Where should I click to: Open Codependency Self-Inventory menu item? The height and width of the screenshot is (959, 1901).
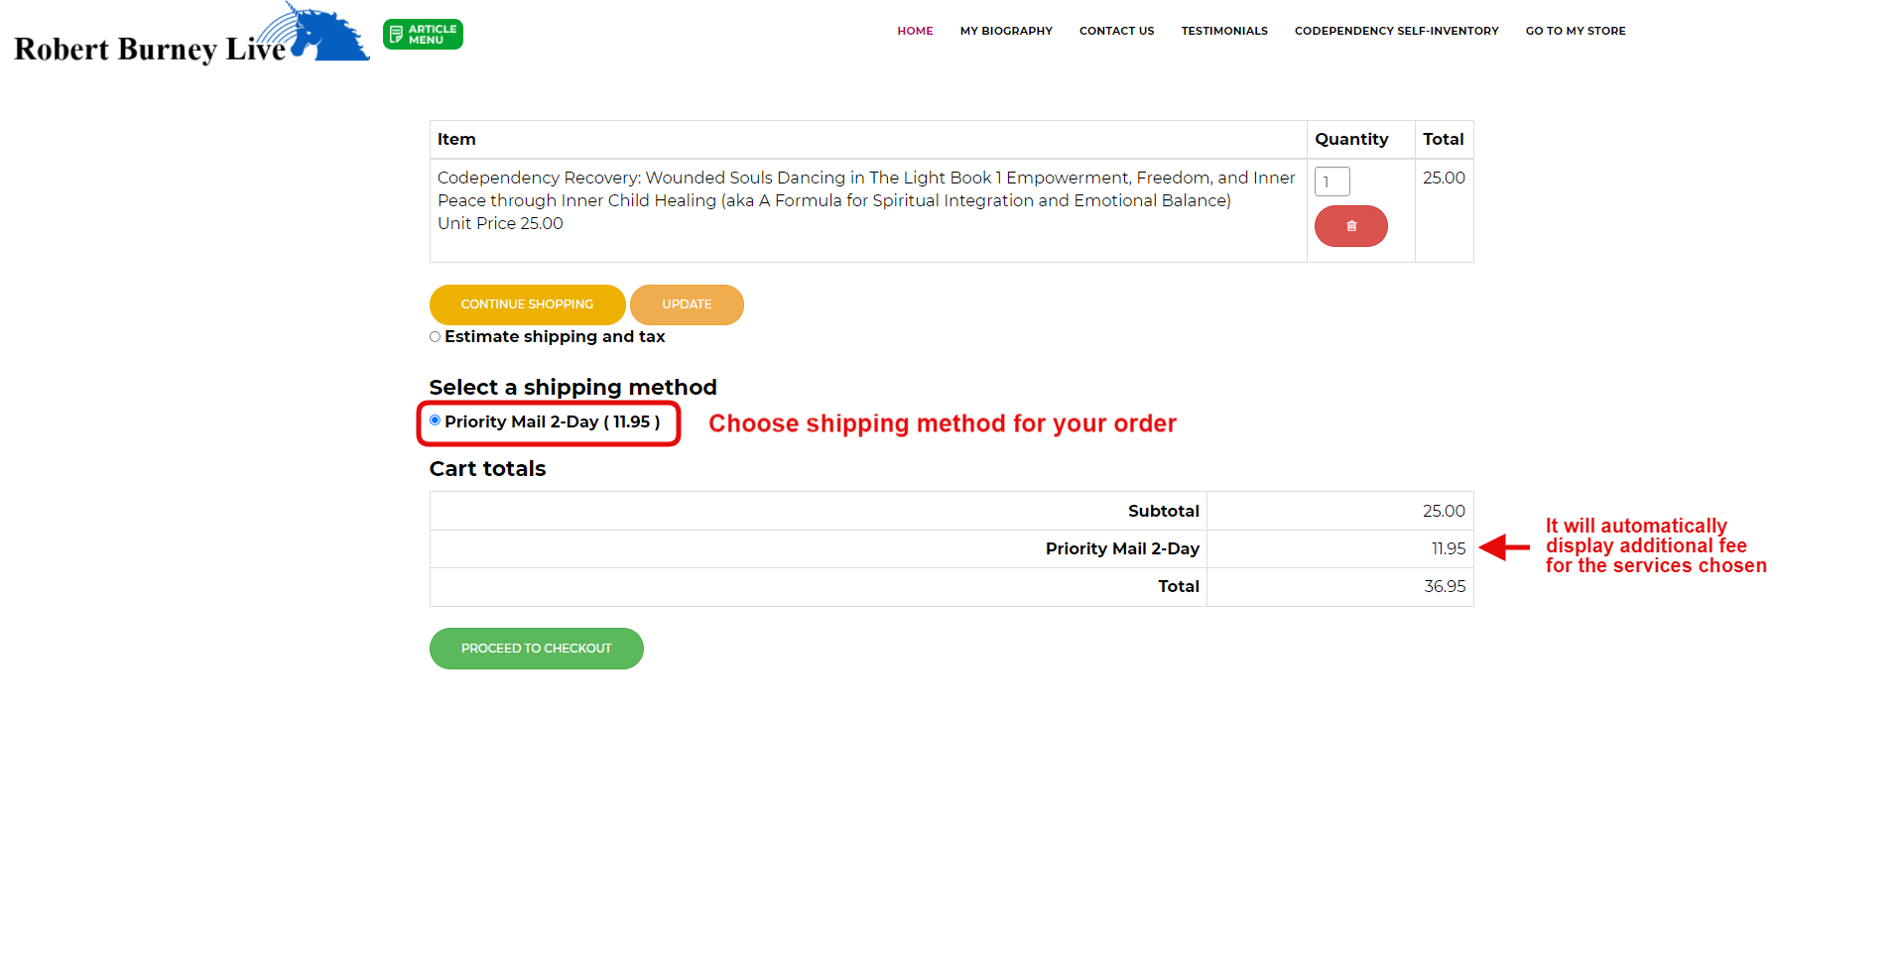[x=1396, y=31]
